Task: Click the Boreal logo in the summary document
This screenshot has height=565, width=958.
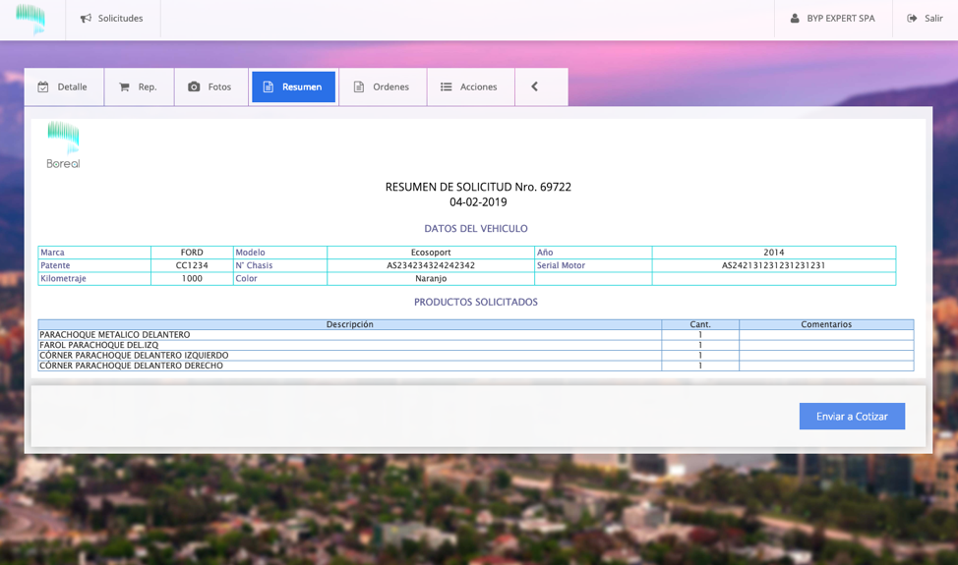Action: [x=63, y=145]
